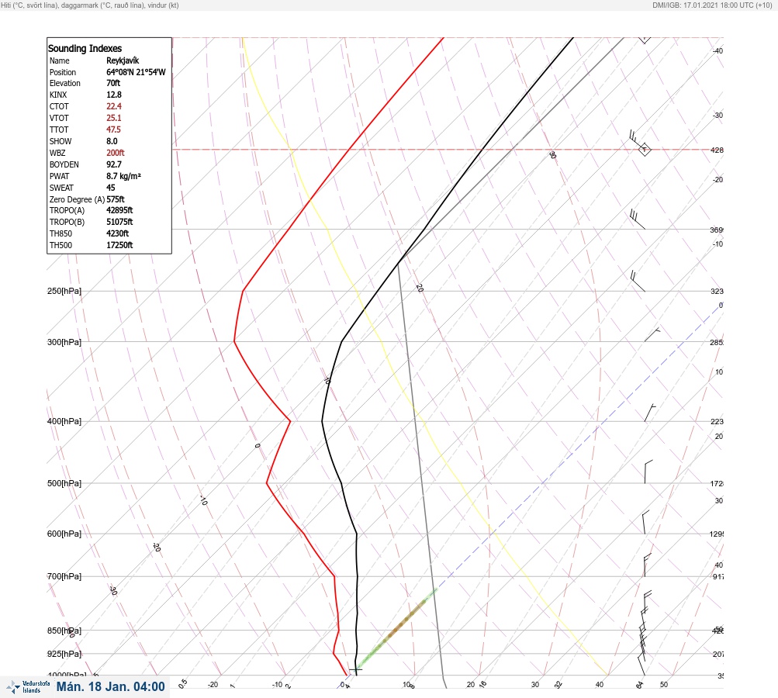Click the 500[hPa] pressure label
The image size is (778, 698).
click(64, 483)
